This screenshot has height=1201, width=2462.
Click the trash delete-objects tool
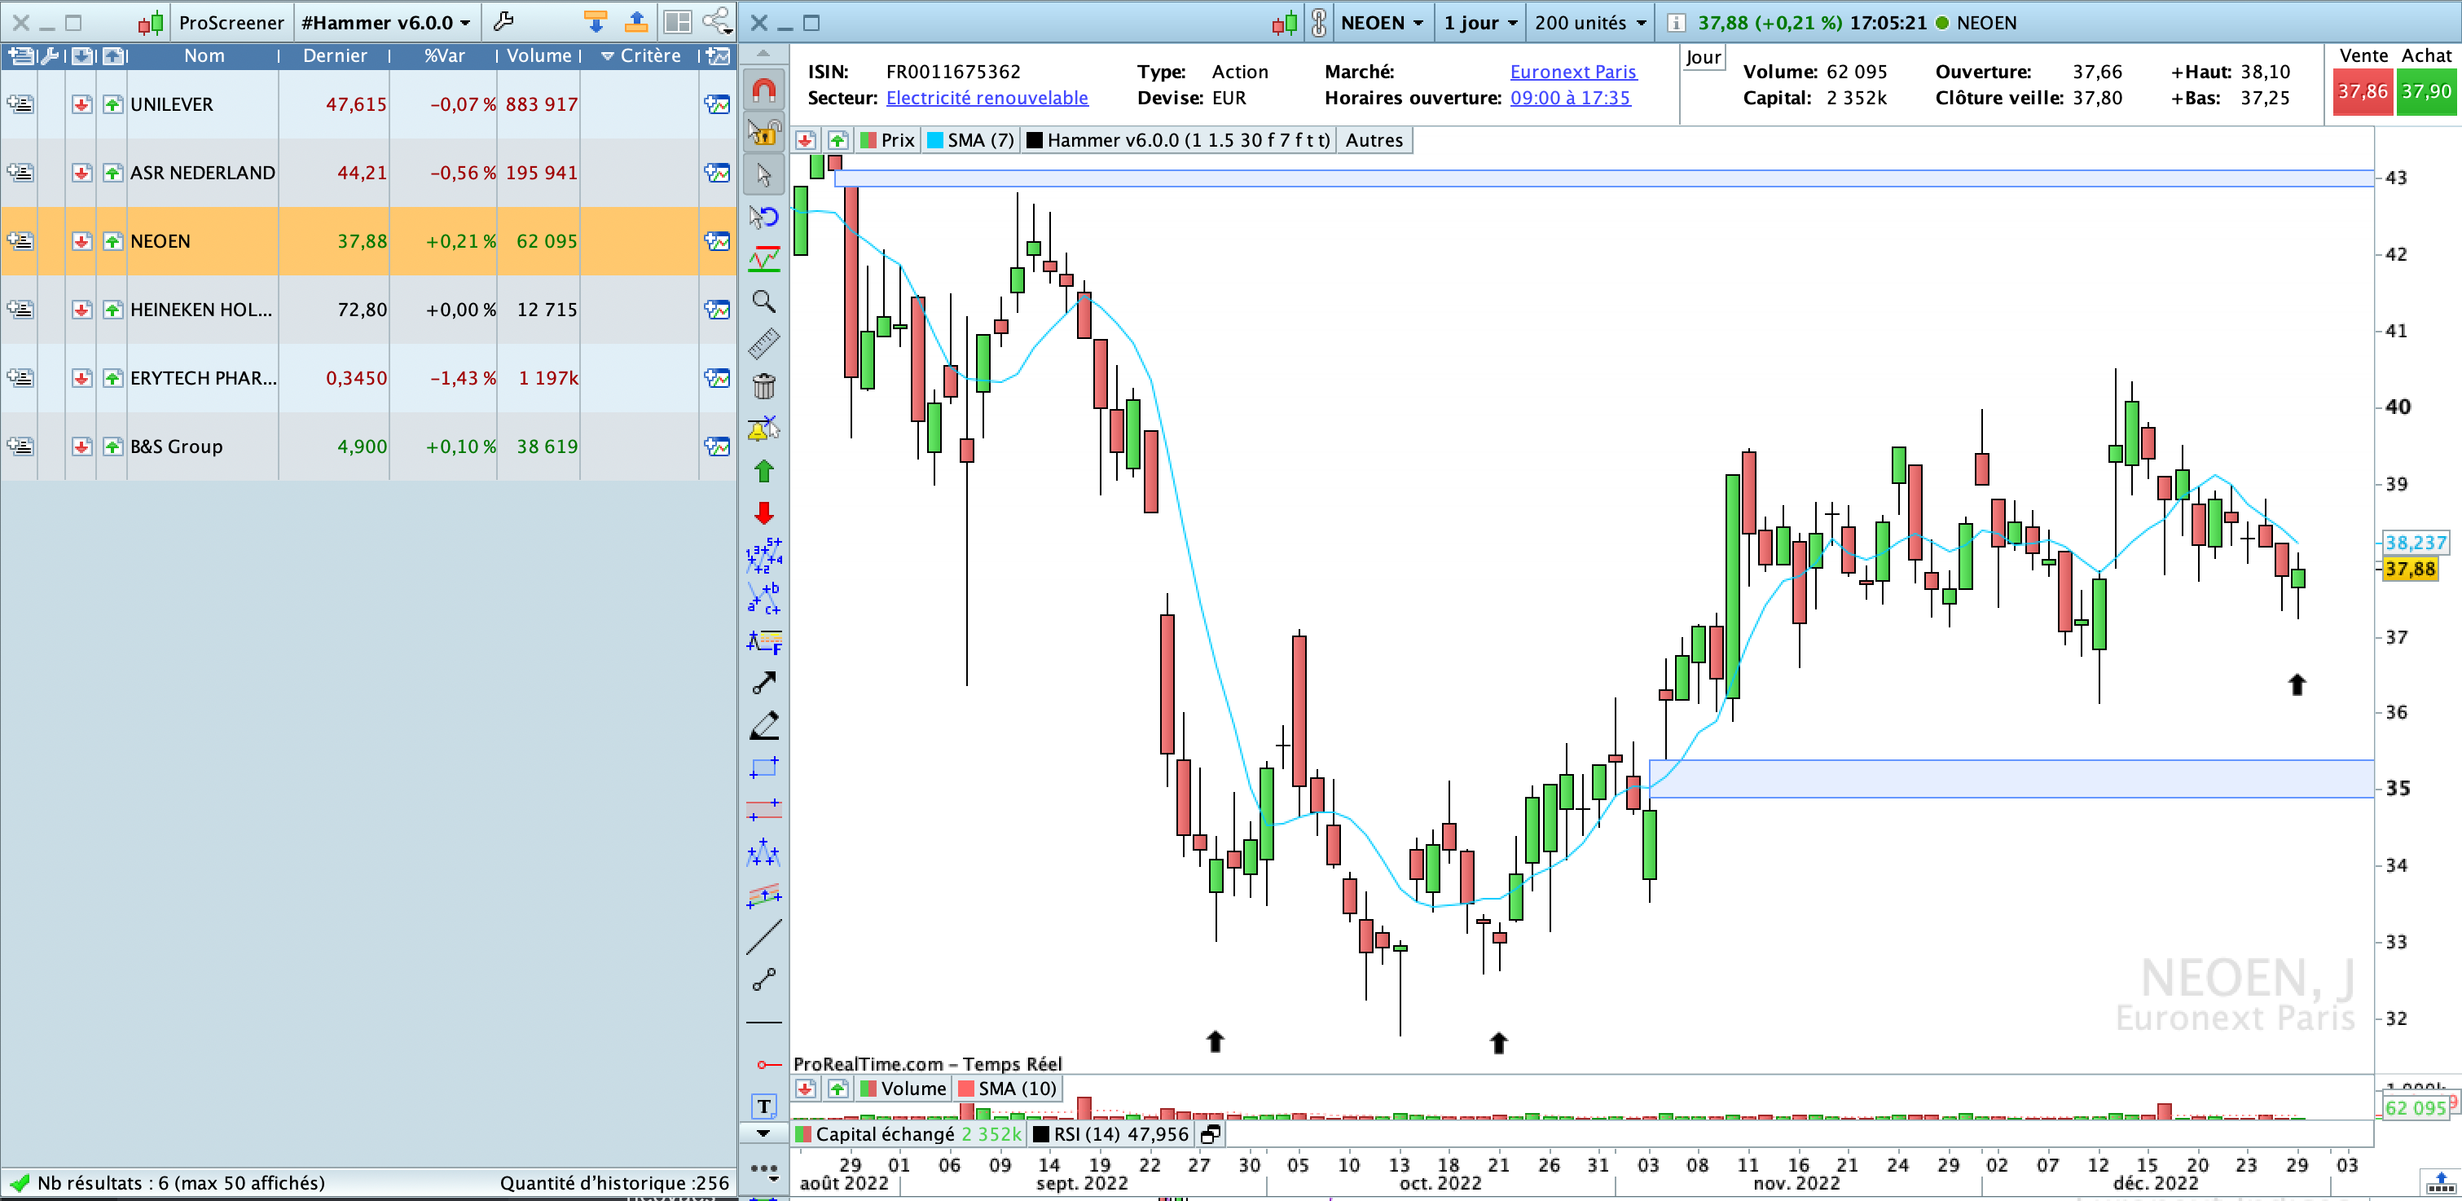(763, 385)
